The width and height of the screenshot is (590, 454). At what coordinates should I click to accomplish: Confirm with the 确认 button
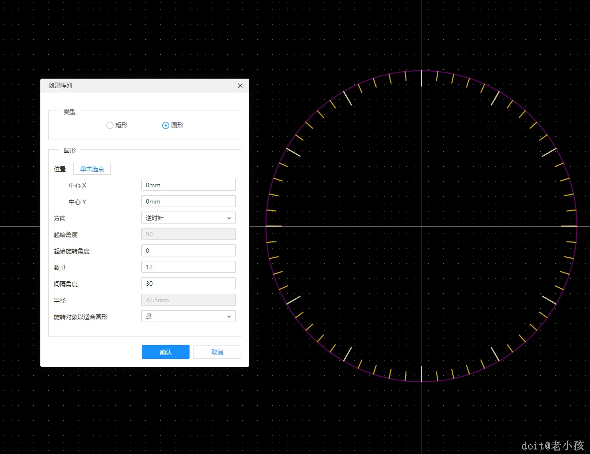pos(166,352)
